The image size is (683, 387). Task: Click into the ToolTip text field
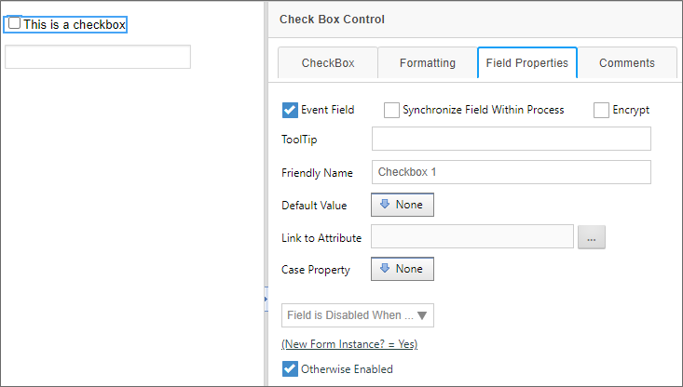(x=511, y=139)
